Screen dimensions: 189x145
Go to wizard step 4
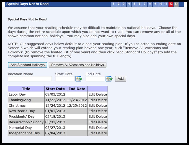pos(129,4)
